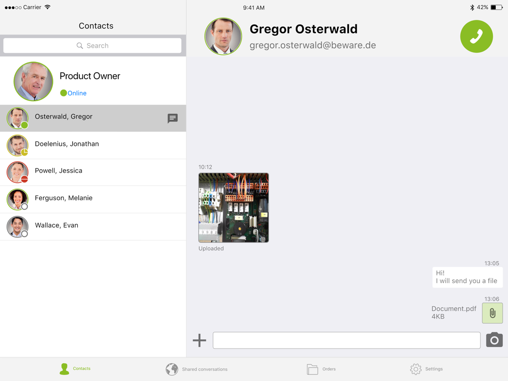Switch to the Shared conversations tab label
508x381 pixels.
[205, 369]
